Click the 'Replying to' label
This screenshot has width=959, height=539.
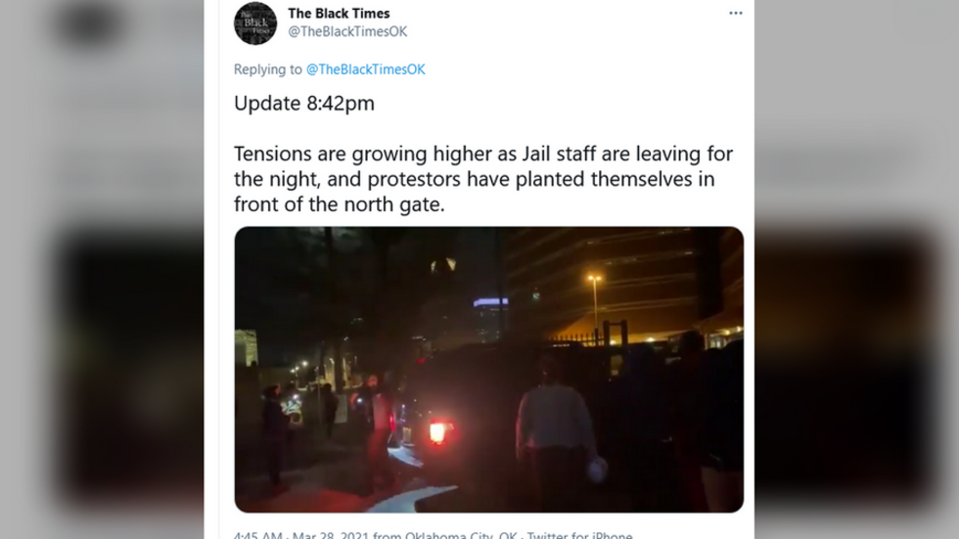pos(268,69)
